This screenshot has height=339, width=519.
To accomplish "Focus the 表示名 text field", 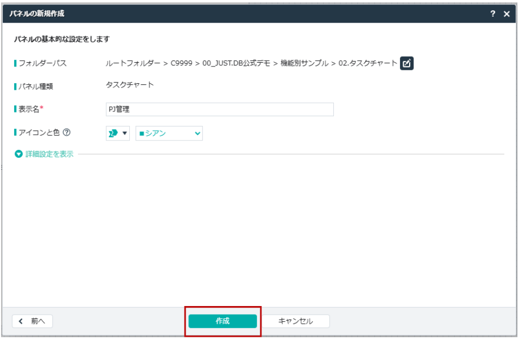I will coord(220,109).
